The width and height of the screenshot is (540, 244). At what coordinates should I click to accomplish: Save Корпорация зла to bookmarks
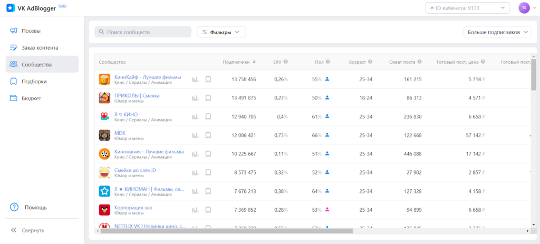[208, 210]
